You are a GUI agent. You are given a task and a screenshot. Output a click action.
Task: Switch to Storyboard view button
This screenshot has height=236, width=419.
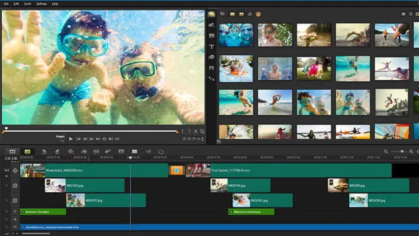(12, 152)
